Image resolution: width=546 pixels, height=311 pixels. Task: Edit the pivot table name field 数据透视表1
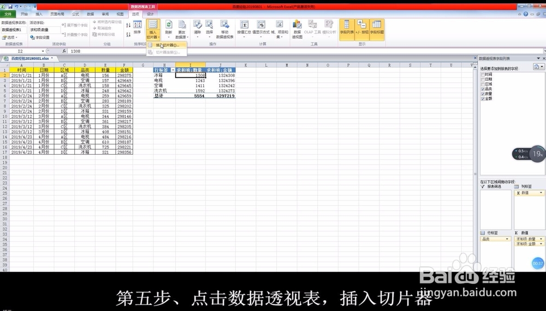coord(14,30)
